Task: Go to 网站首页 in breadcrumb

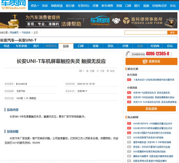Action: point(14,33)
